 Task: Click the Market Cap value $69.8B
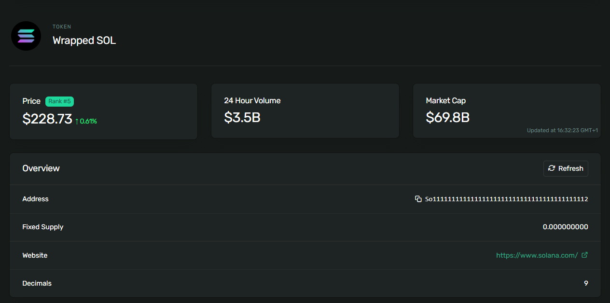447,117
